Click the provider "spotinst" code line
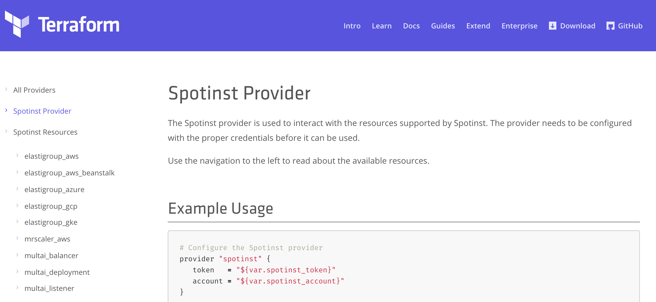 pos(225,259)
